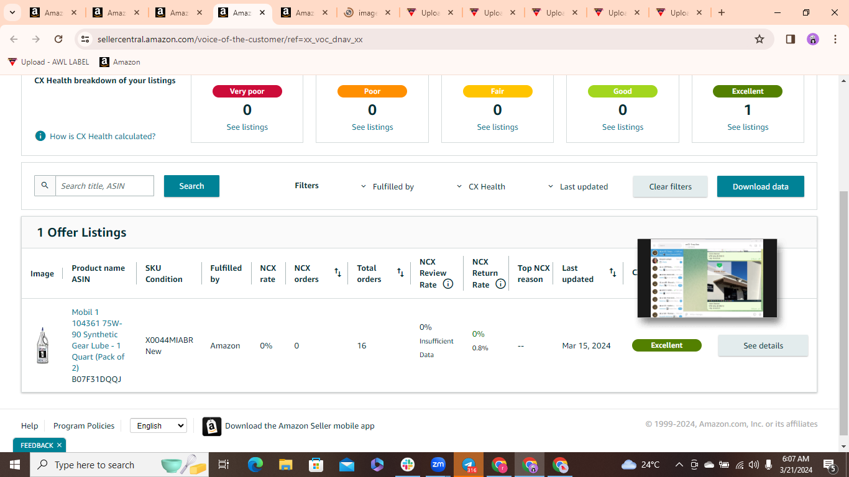Launch Microsoft Edge from the taskbar
The height and width of the screenshot is (477, 849).
click(x=255, y=465)
